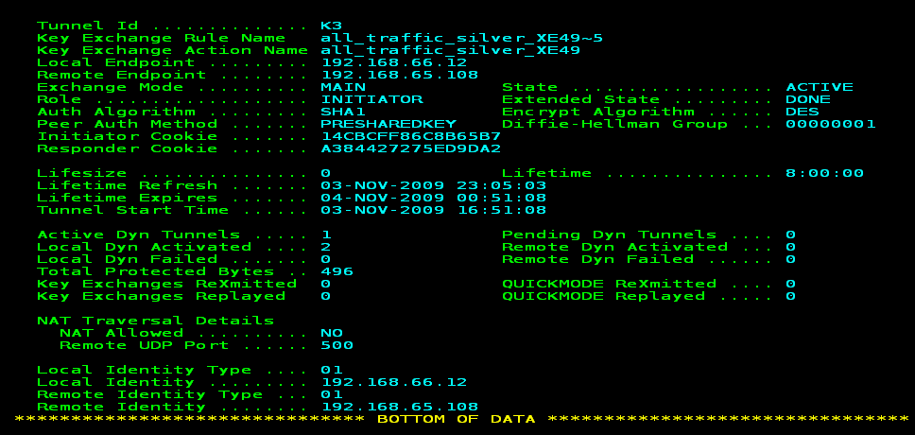Click Key Exchanges Replayed value 0
Image resolution: width=915 pixels, height=435 pixels.
[325, 296]
